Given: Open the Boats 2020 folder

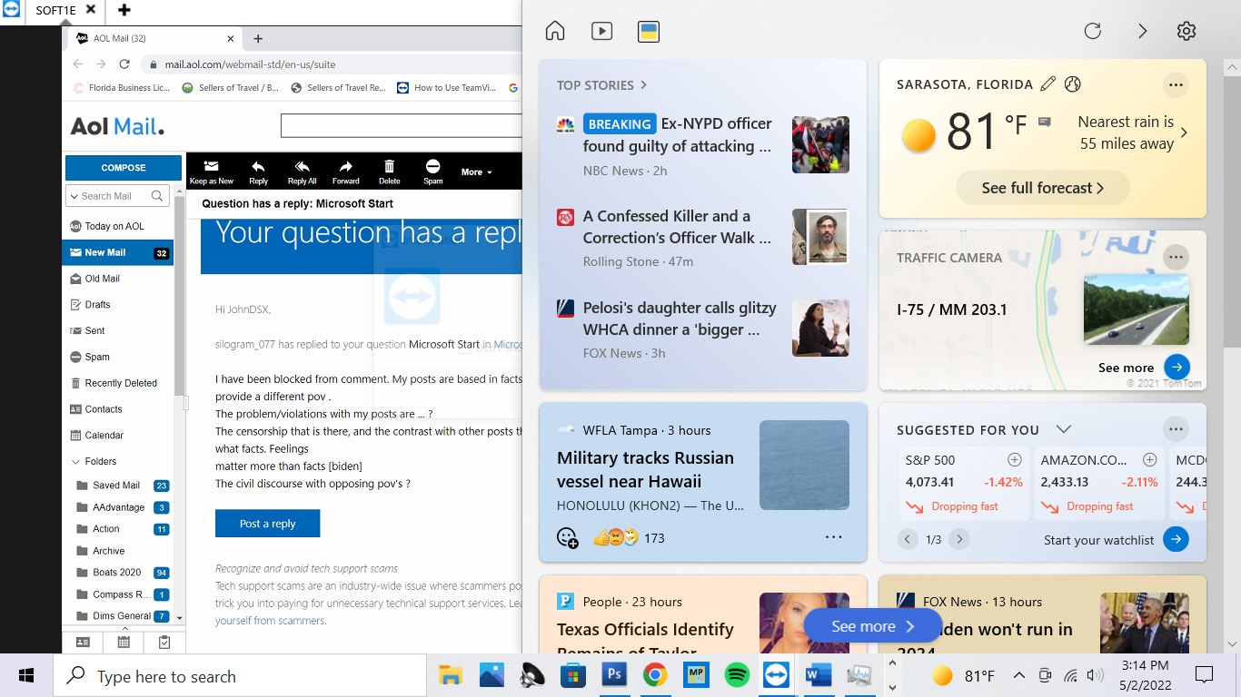Looking at the screenshot, I should (x=118, y=573).
